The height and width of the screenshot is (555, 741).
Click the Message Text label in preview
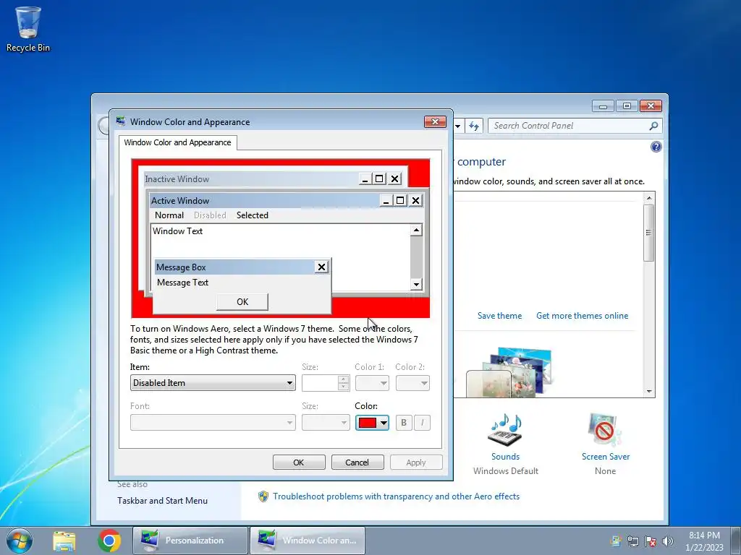click(183, 283)
